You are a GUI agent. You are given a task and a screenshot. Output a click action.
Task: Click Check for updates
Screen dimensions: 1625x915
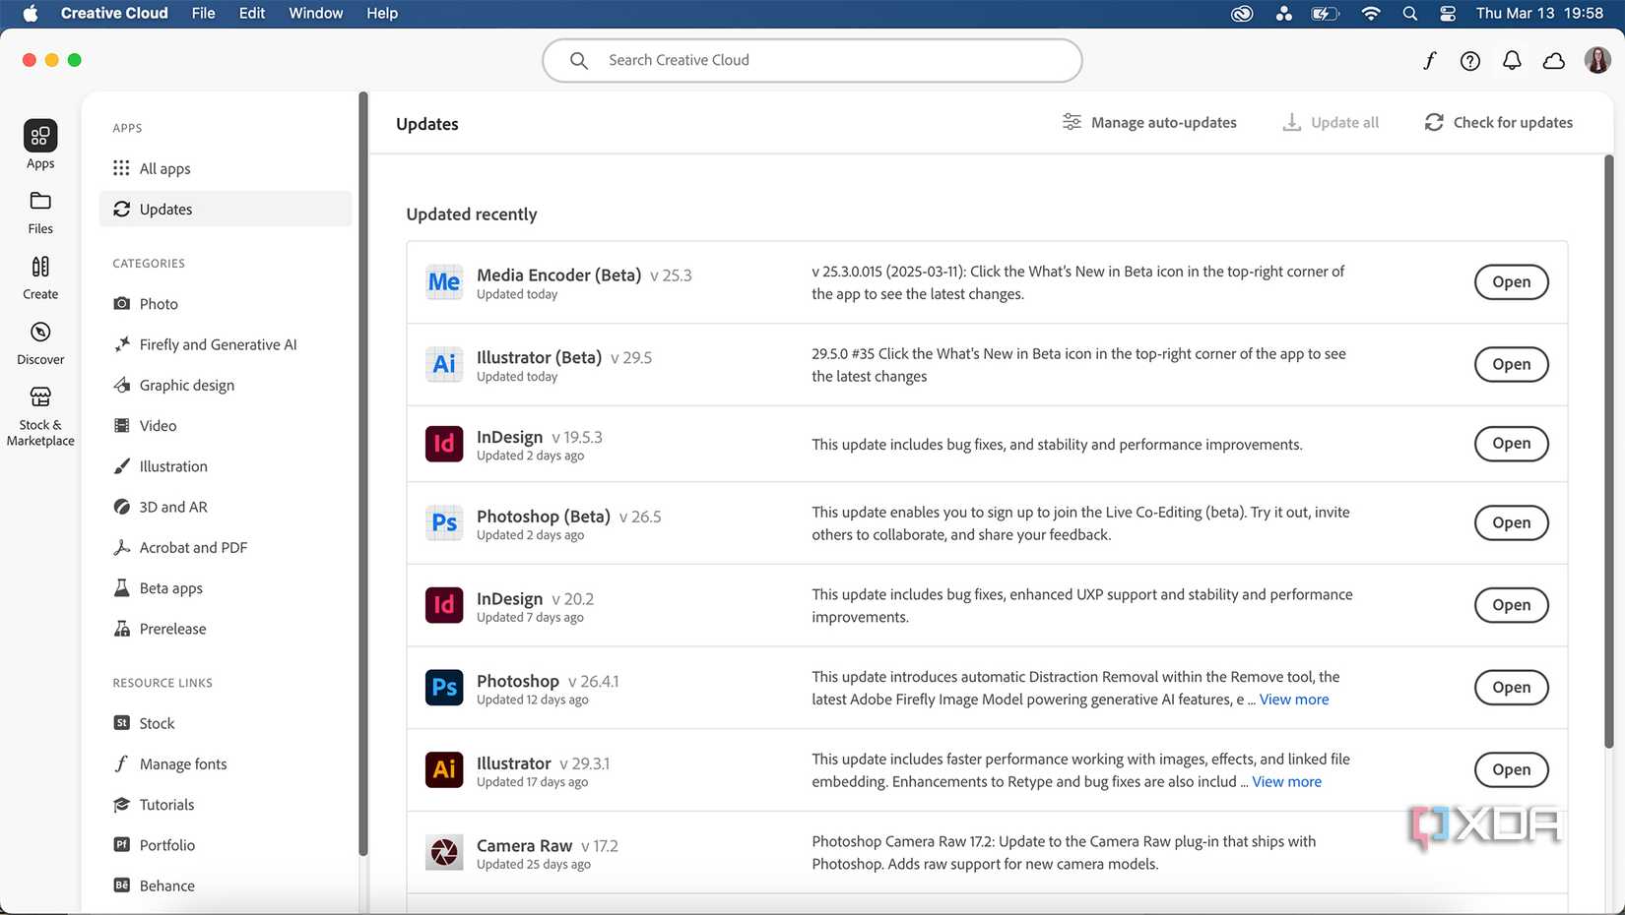pos(1498,122)
